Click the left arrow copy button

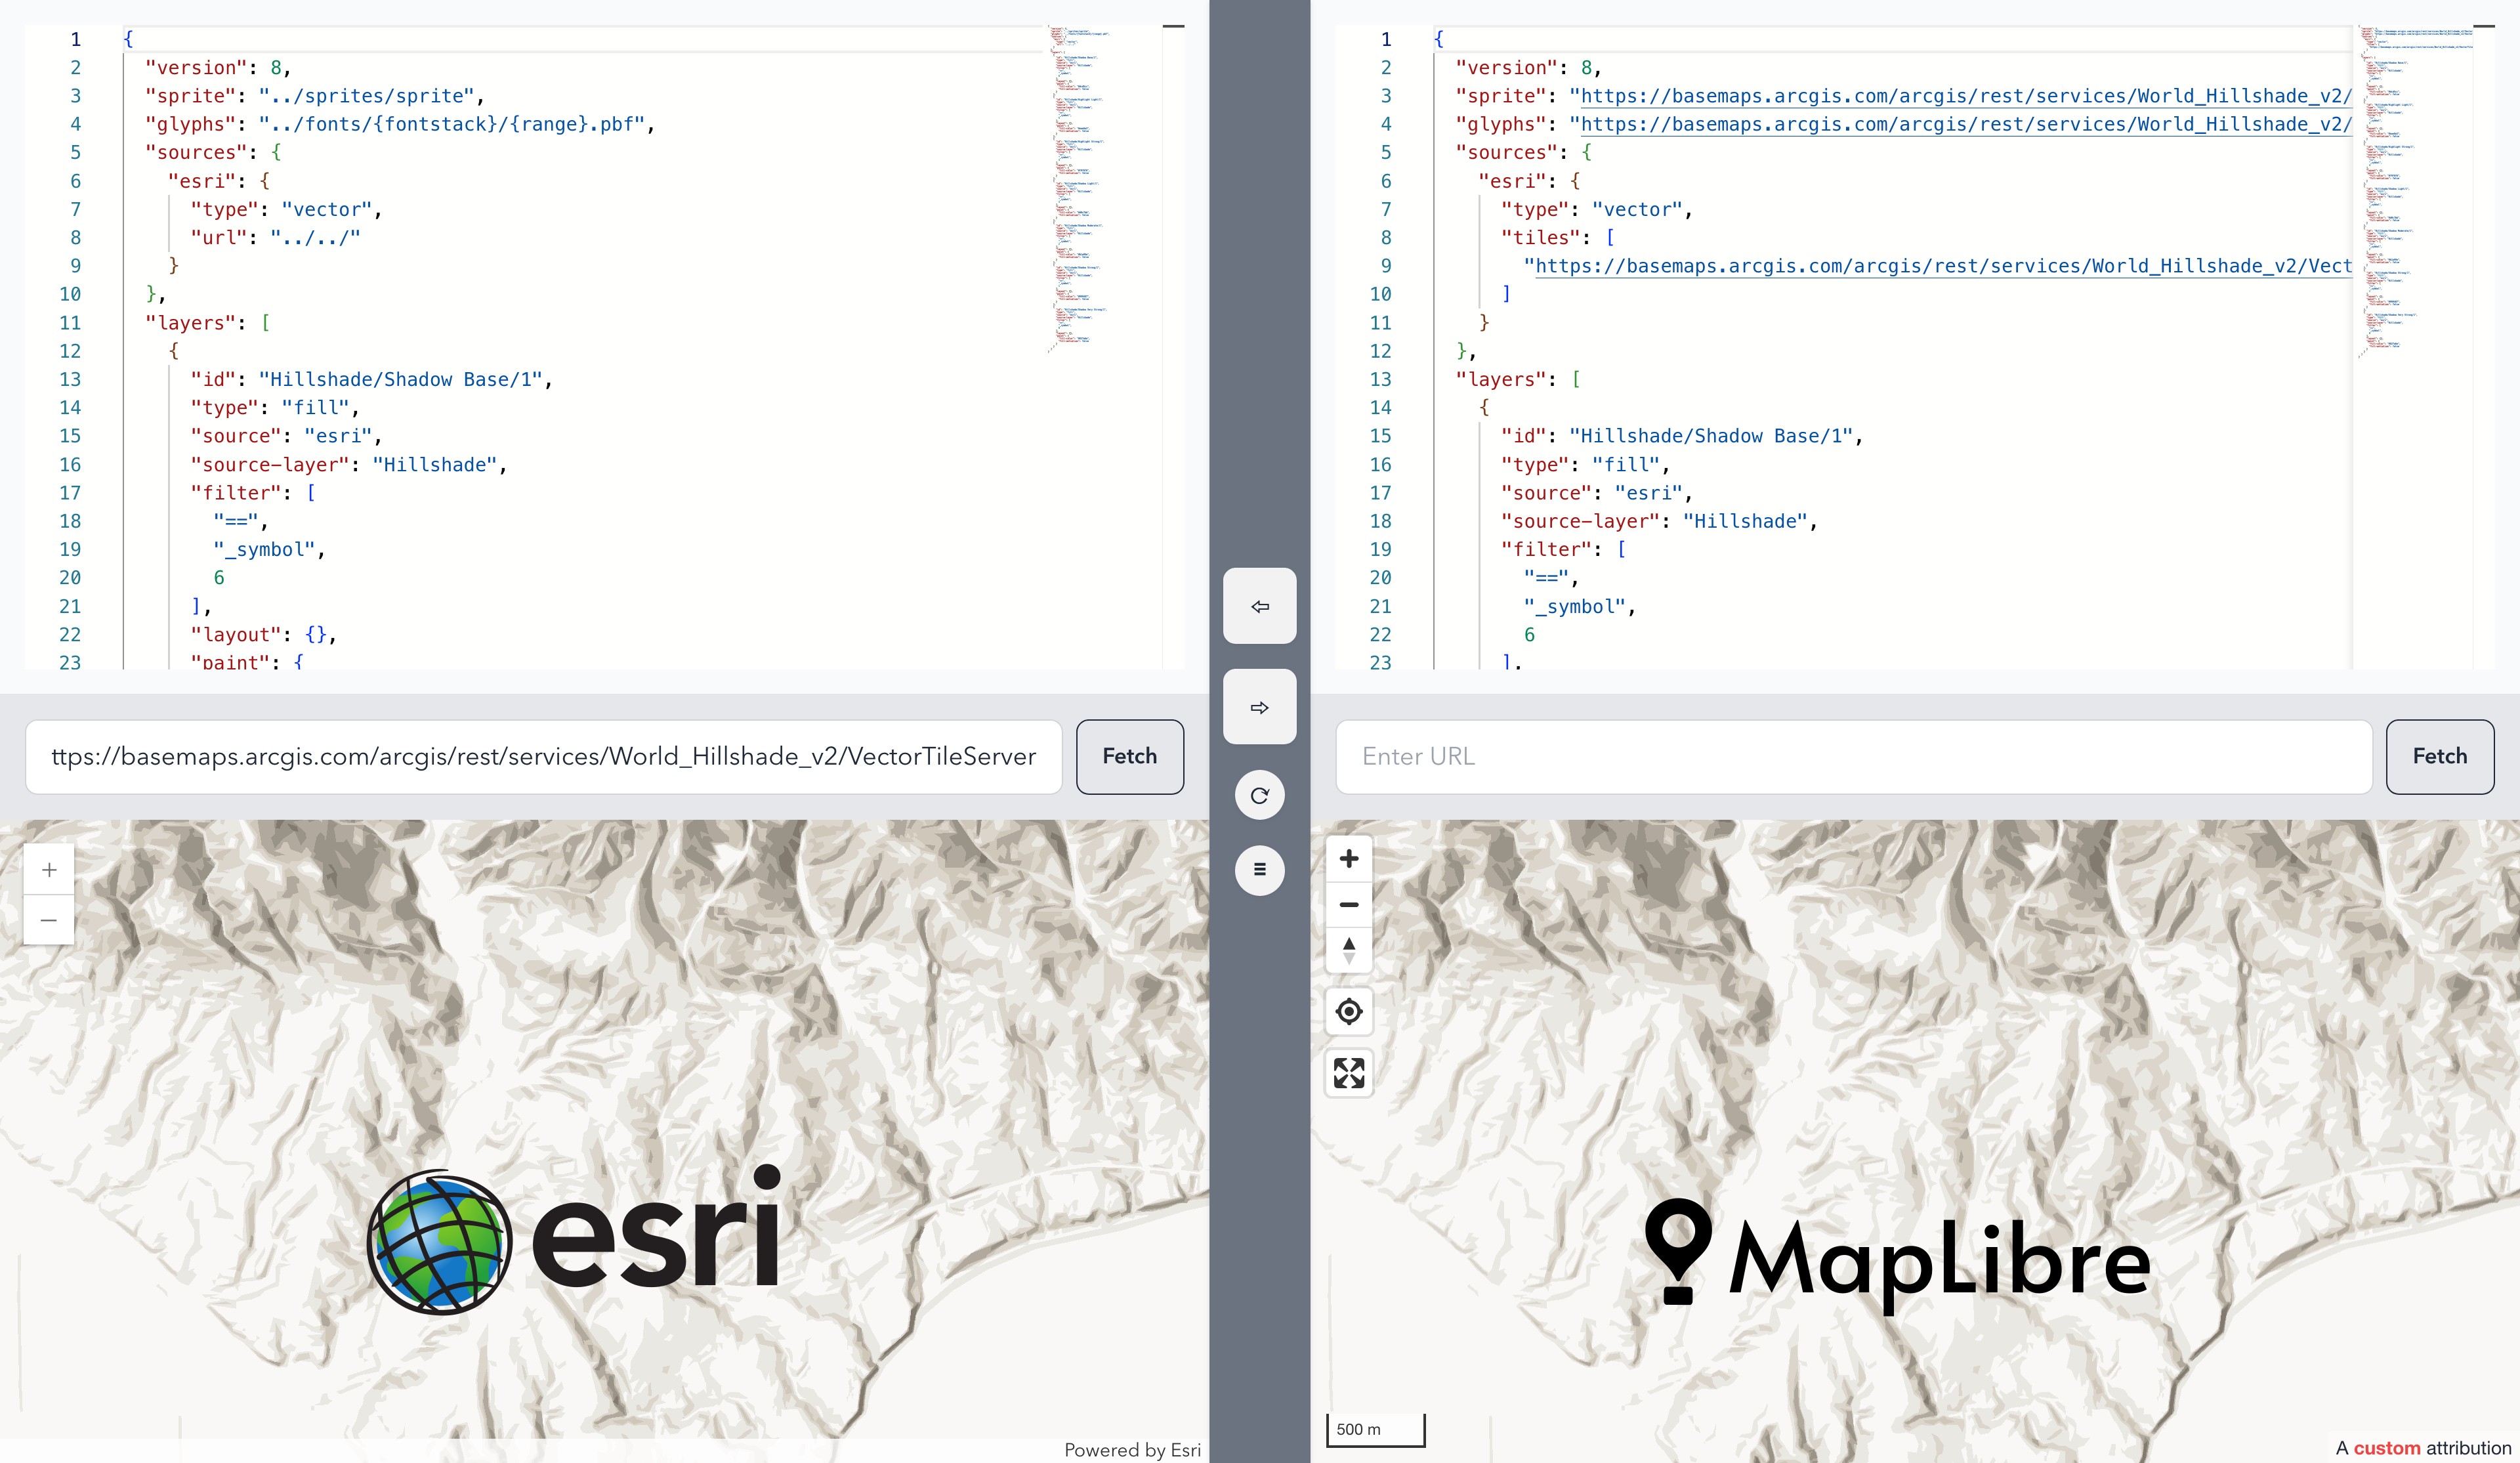point(1259,606)
